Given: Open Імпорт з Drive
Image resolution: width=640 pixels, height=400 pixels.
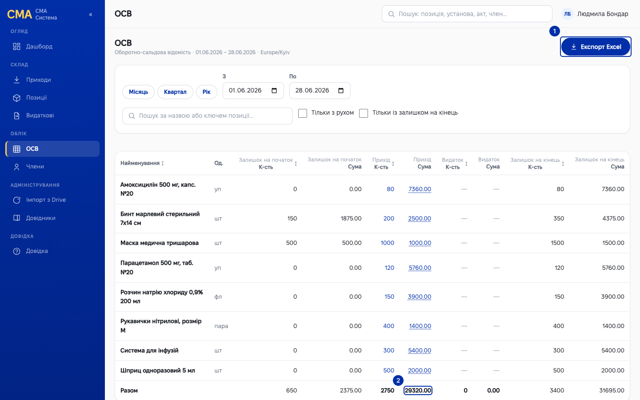Looking at the screenshot, I should tap(52, 200).
